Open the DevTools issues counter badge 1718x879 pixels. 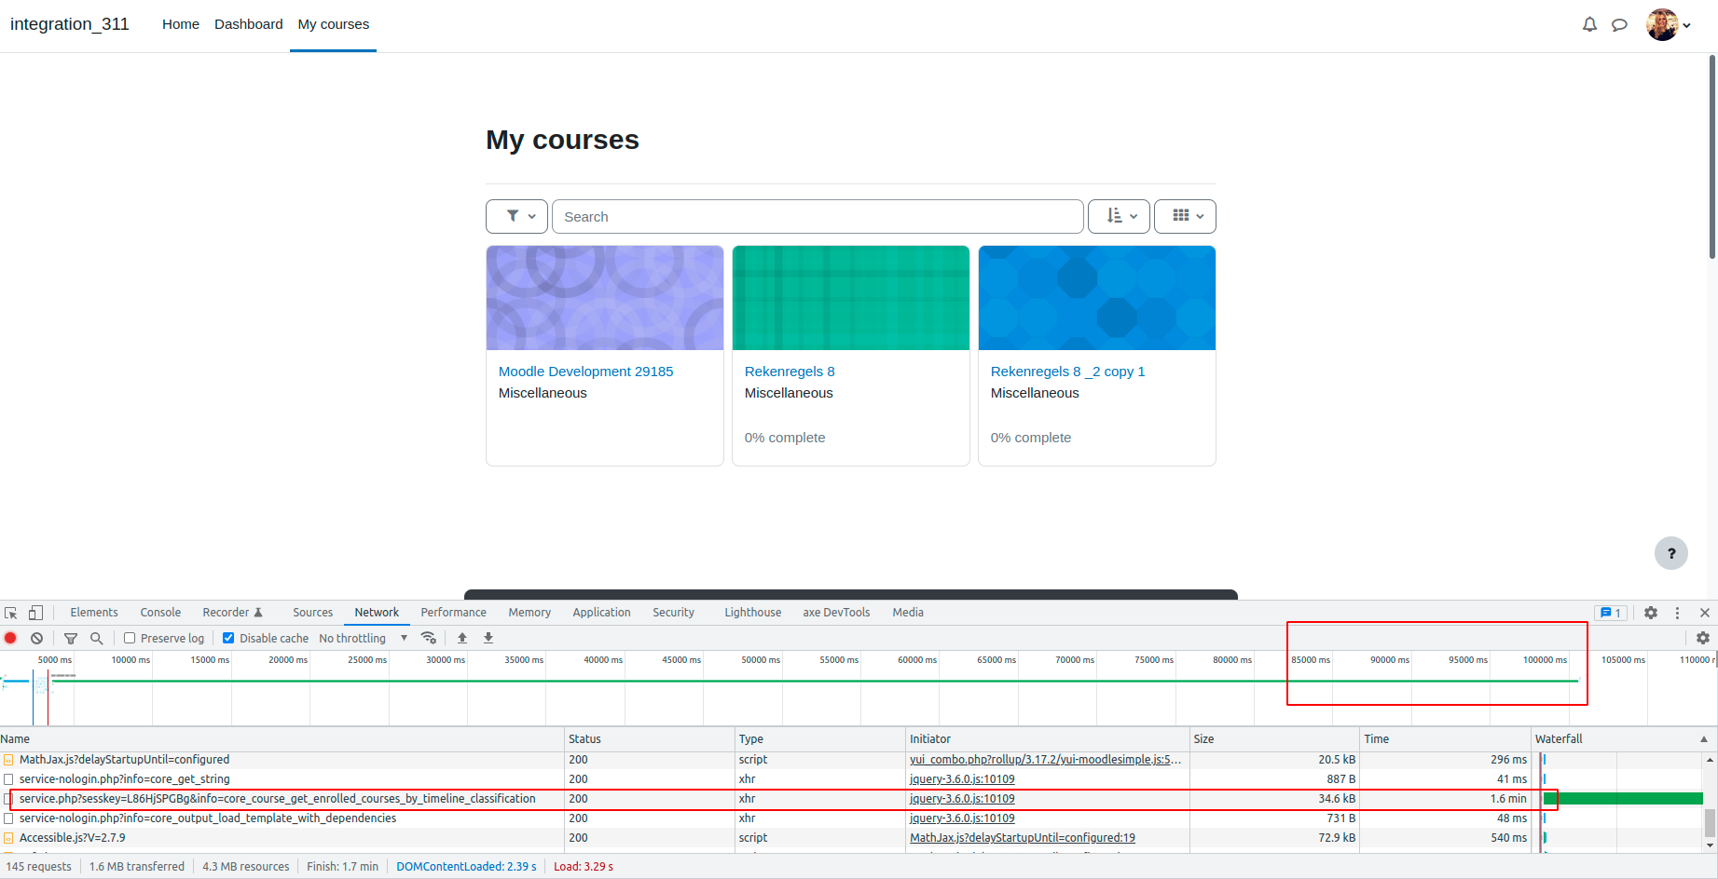tap(1611, 613)
